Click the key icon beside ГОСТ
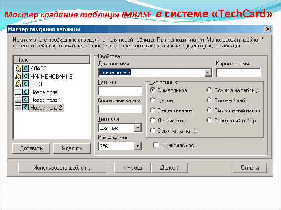This screenshot has height=210, width=281. coord(18,84)
